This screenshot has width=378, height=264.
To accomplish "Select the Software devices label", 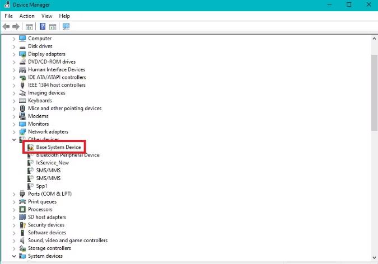I will pos(47,233).
